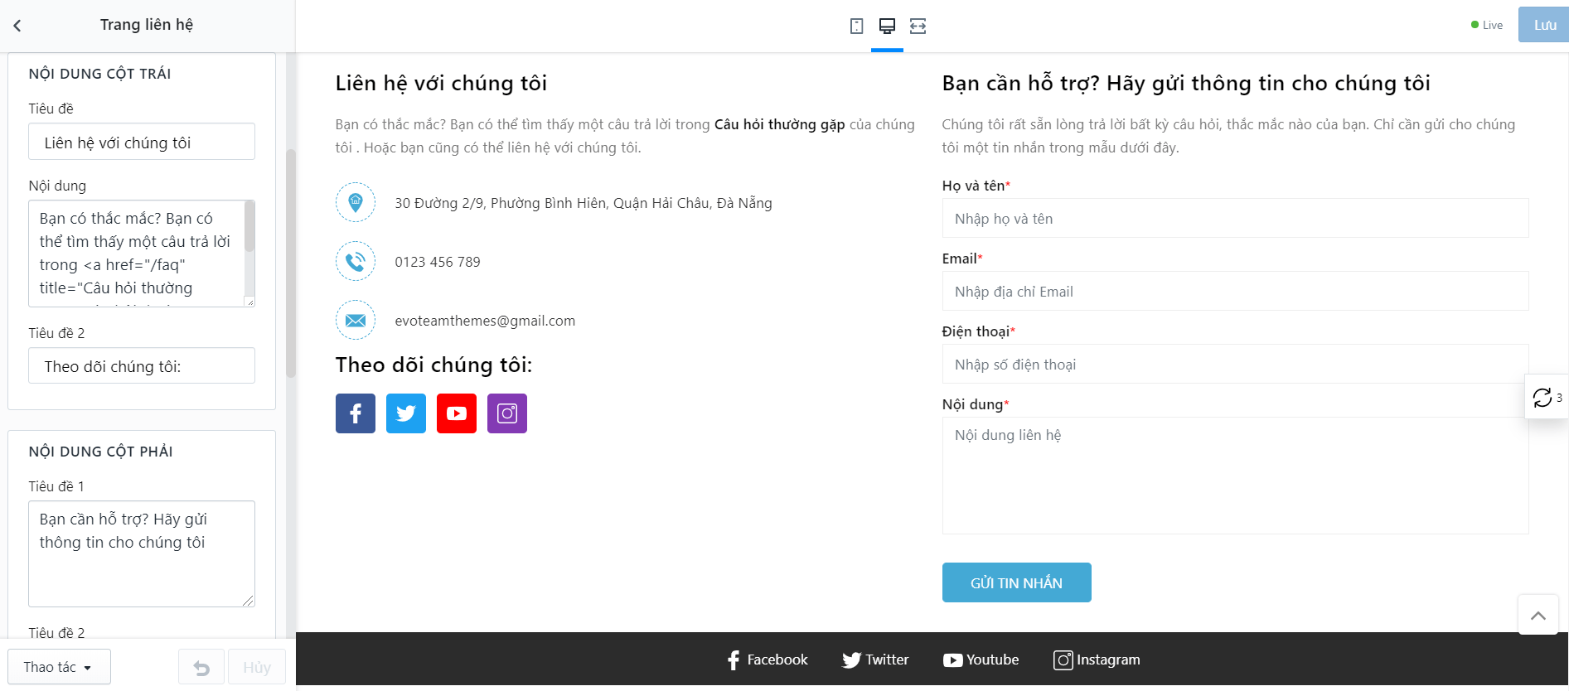Image resolution: width=1569 pixels, height=691 pixels.
Task: Click the GỬI TIN NHẮN button
Action: 1016,583
